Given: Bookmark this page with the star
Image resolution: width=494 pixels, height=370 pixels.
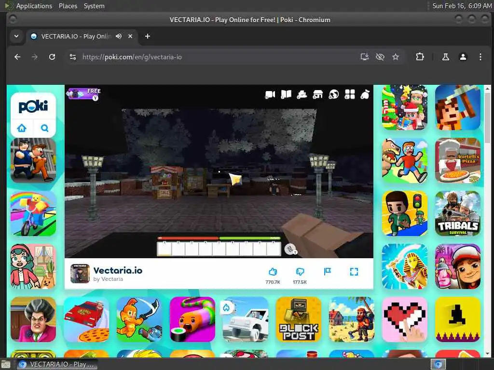Looking at the screenshot, I should pos(396,57).
